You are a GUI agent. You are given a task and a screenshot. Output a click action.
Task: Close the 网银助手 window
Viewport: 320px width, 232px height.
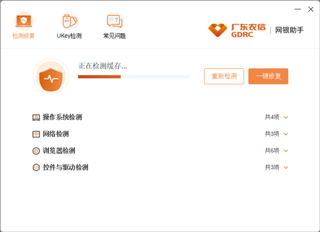(311, 9)
